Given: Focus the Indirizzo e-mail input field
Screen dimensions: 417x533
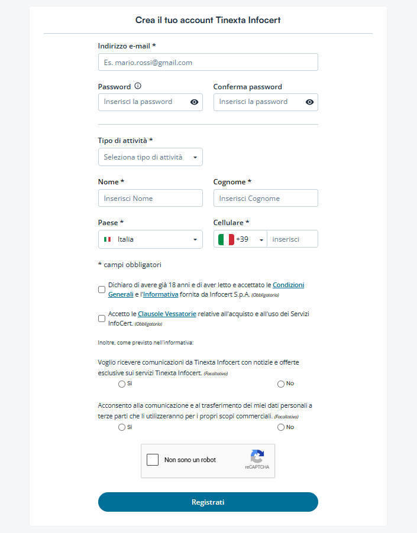Looking at the screenshot, I should pyautogui.click(x=208, y=62).
